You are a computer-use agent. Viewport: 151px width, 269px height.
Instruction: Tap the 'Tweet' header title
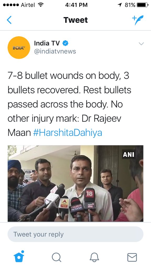click(75, 20)
